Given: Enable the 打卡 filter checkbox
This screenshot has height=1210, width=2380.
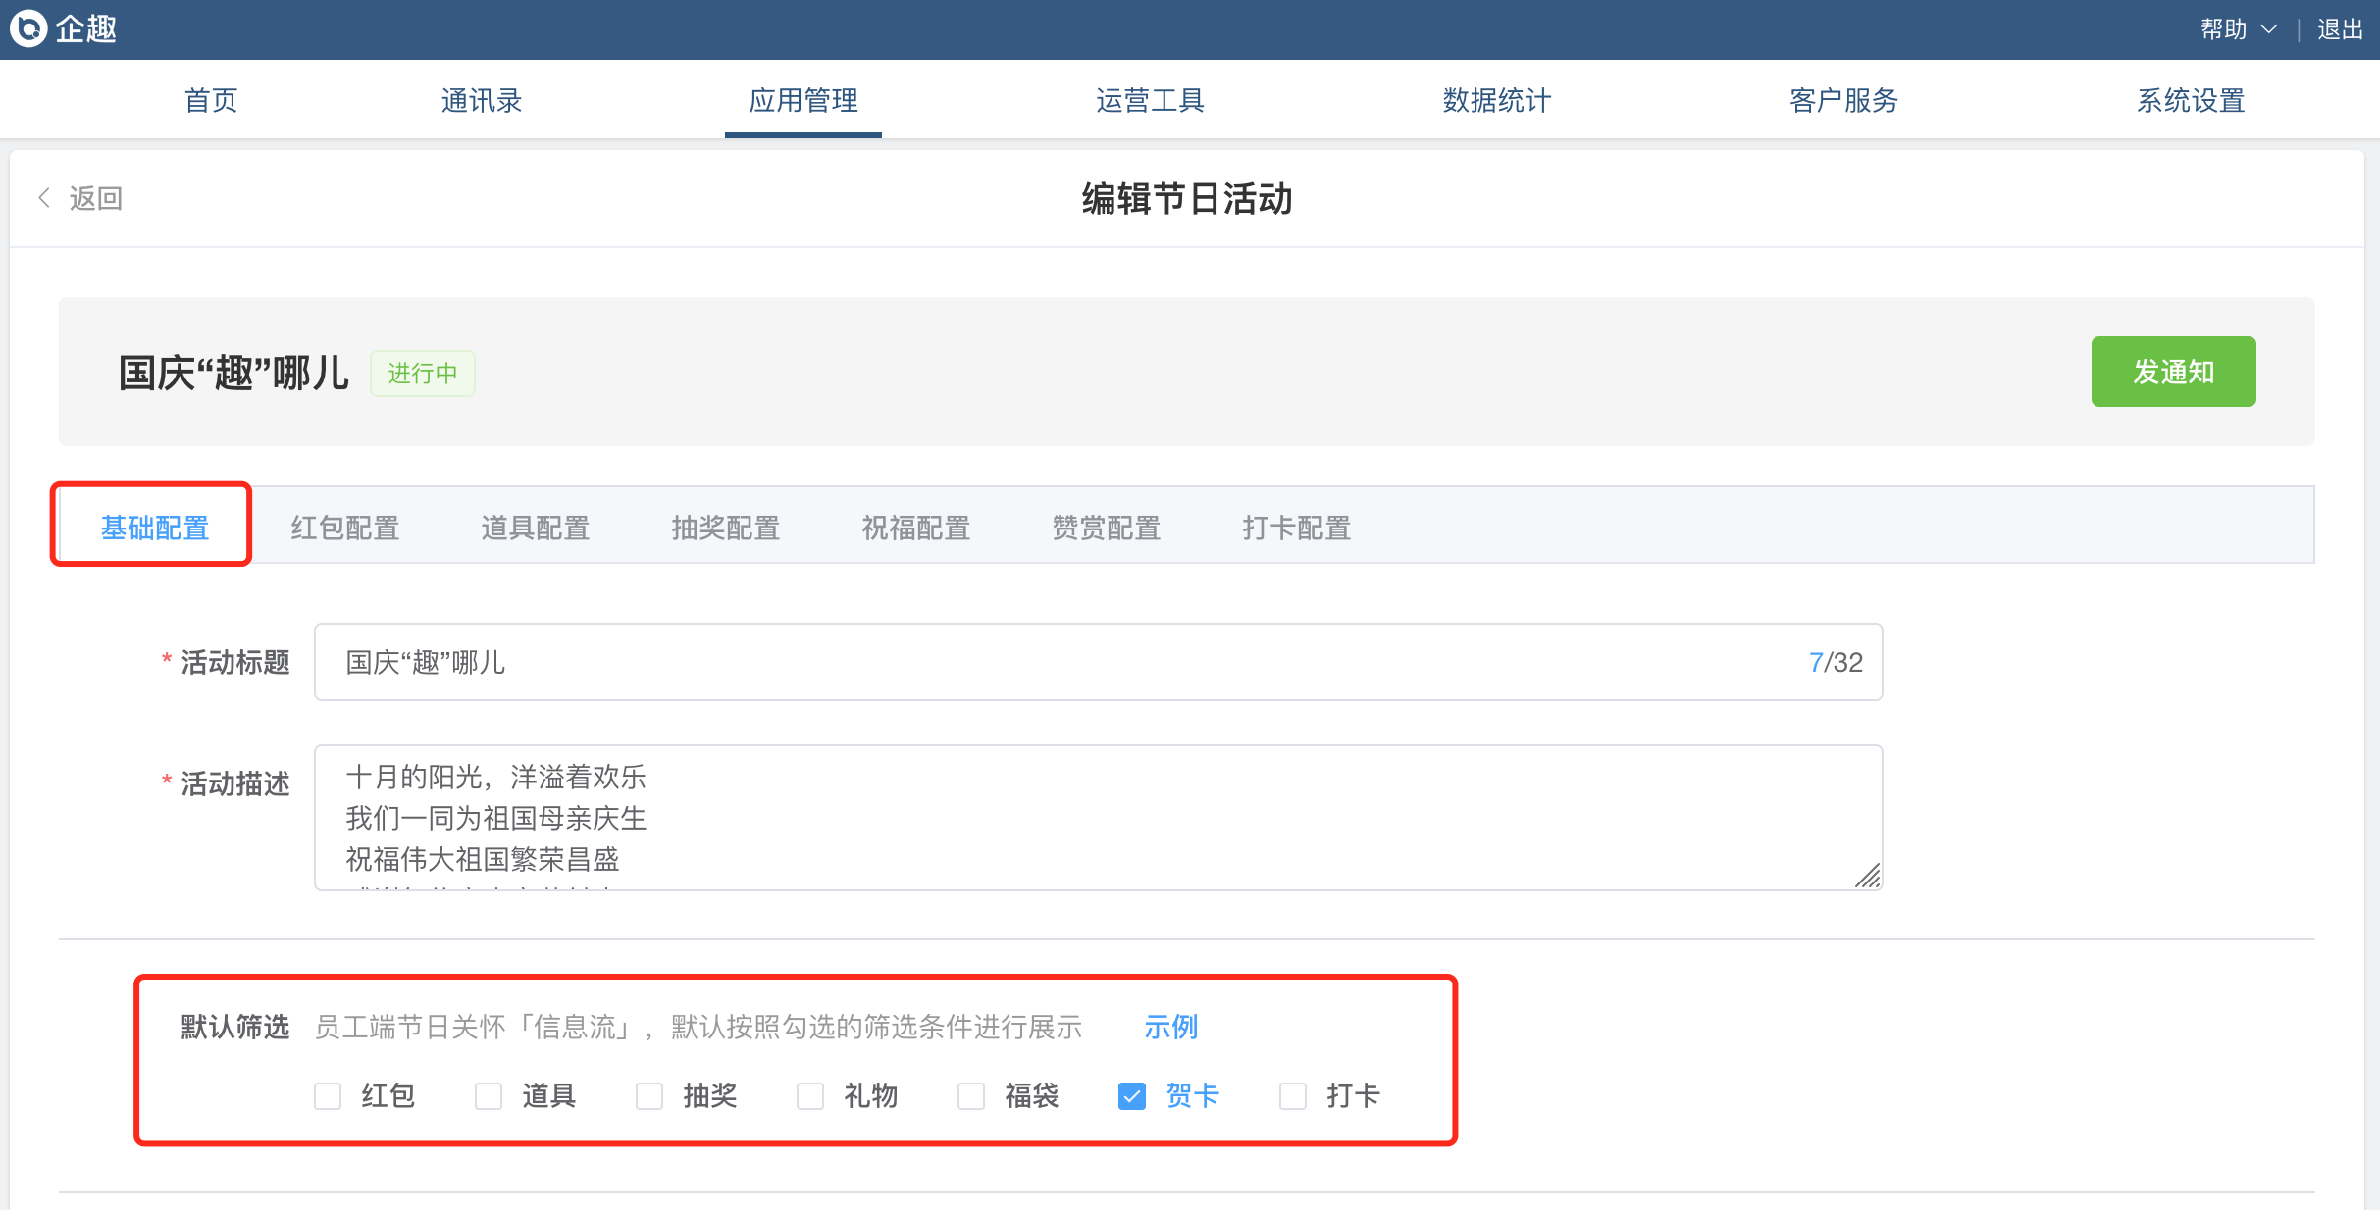Looking at the screenshot, I should [1293, 1095].
